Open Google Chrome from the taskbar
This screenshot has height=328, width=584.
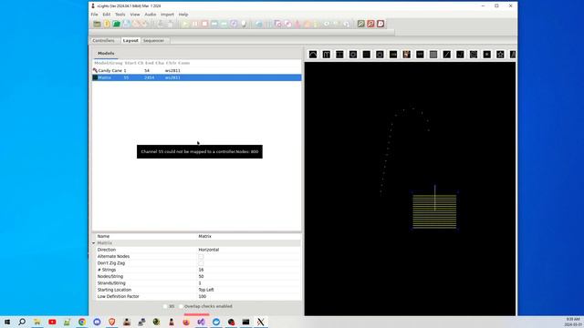82,322
